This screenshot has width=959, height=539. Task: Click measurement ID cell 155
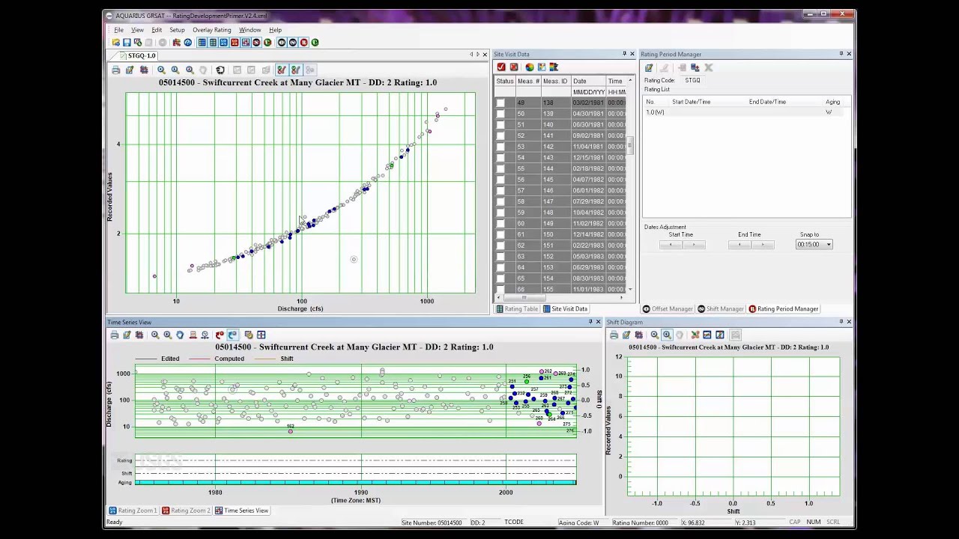point(555,289)
